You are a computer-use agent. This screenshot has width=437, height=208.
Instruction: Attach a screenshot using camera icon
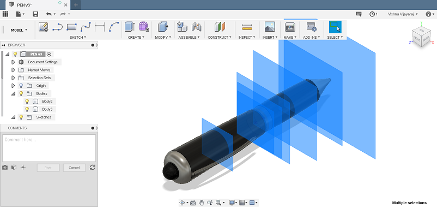click(x=5, y=168)
